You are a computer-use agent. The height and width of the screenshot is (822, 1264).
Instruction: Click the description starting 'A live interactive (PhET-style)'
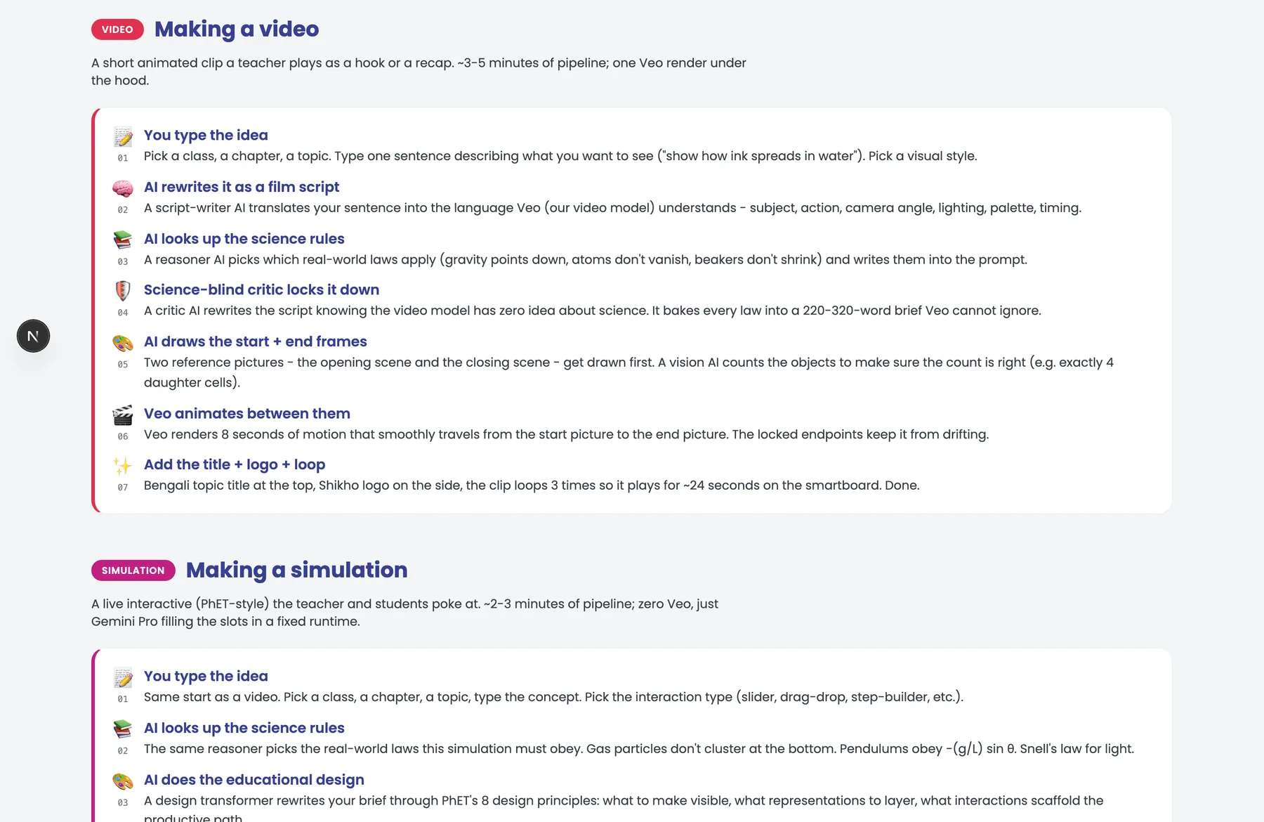point(404,613)
